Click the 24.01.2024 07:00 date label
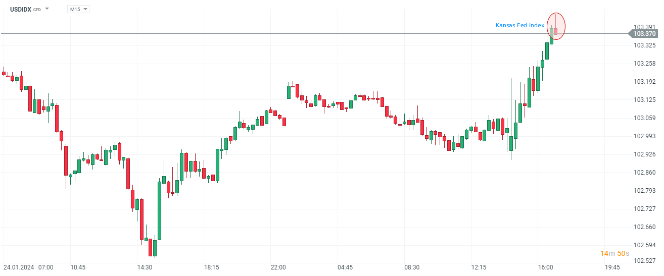Viewport: 664px width, 276px height. pyautogui.click(x=28, y=267)
